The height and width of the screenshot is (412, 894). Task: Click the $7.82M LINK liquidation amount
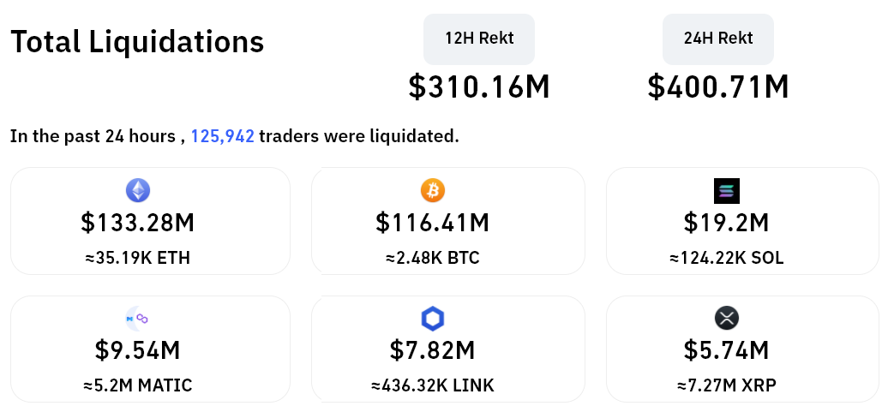pos(433,349)
